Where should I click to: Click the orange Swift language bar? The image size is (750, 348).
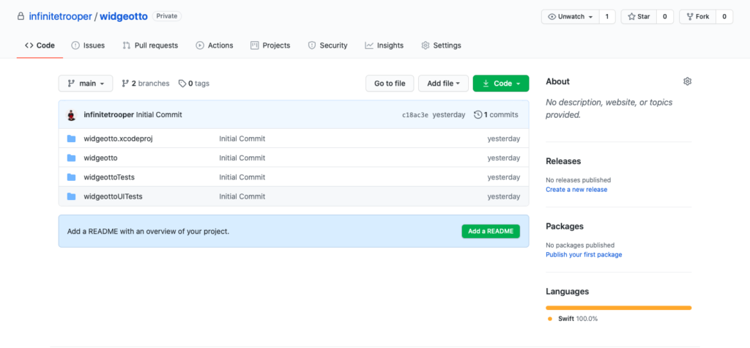618,308
